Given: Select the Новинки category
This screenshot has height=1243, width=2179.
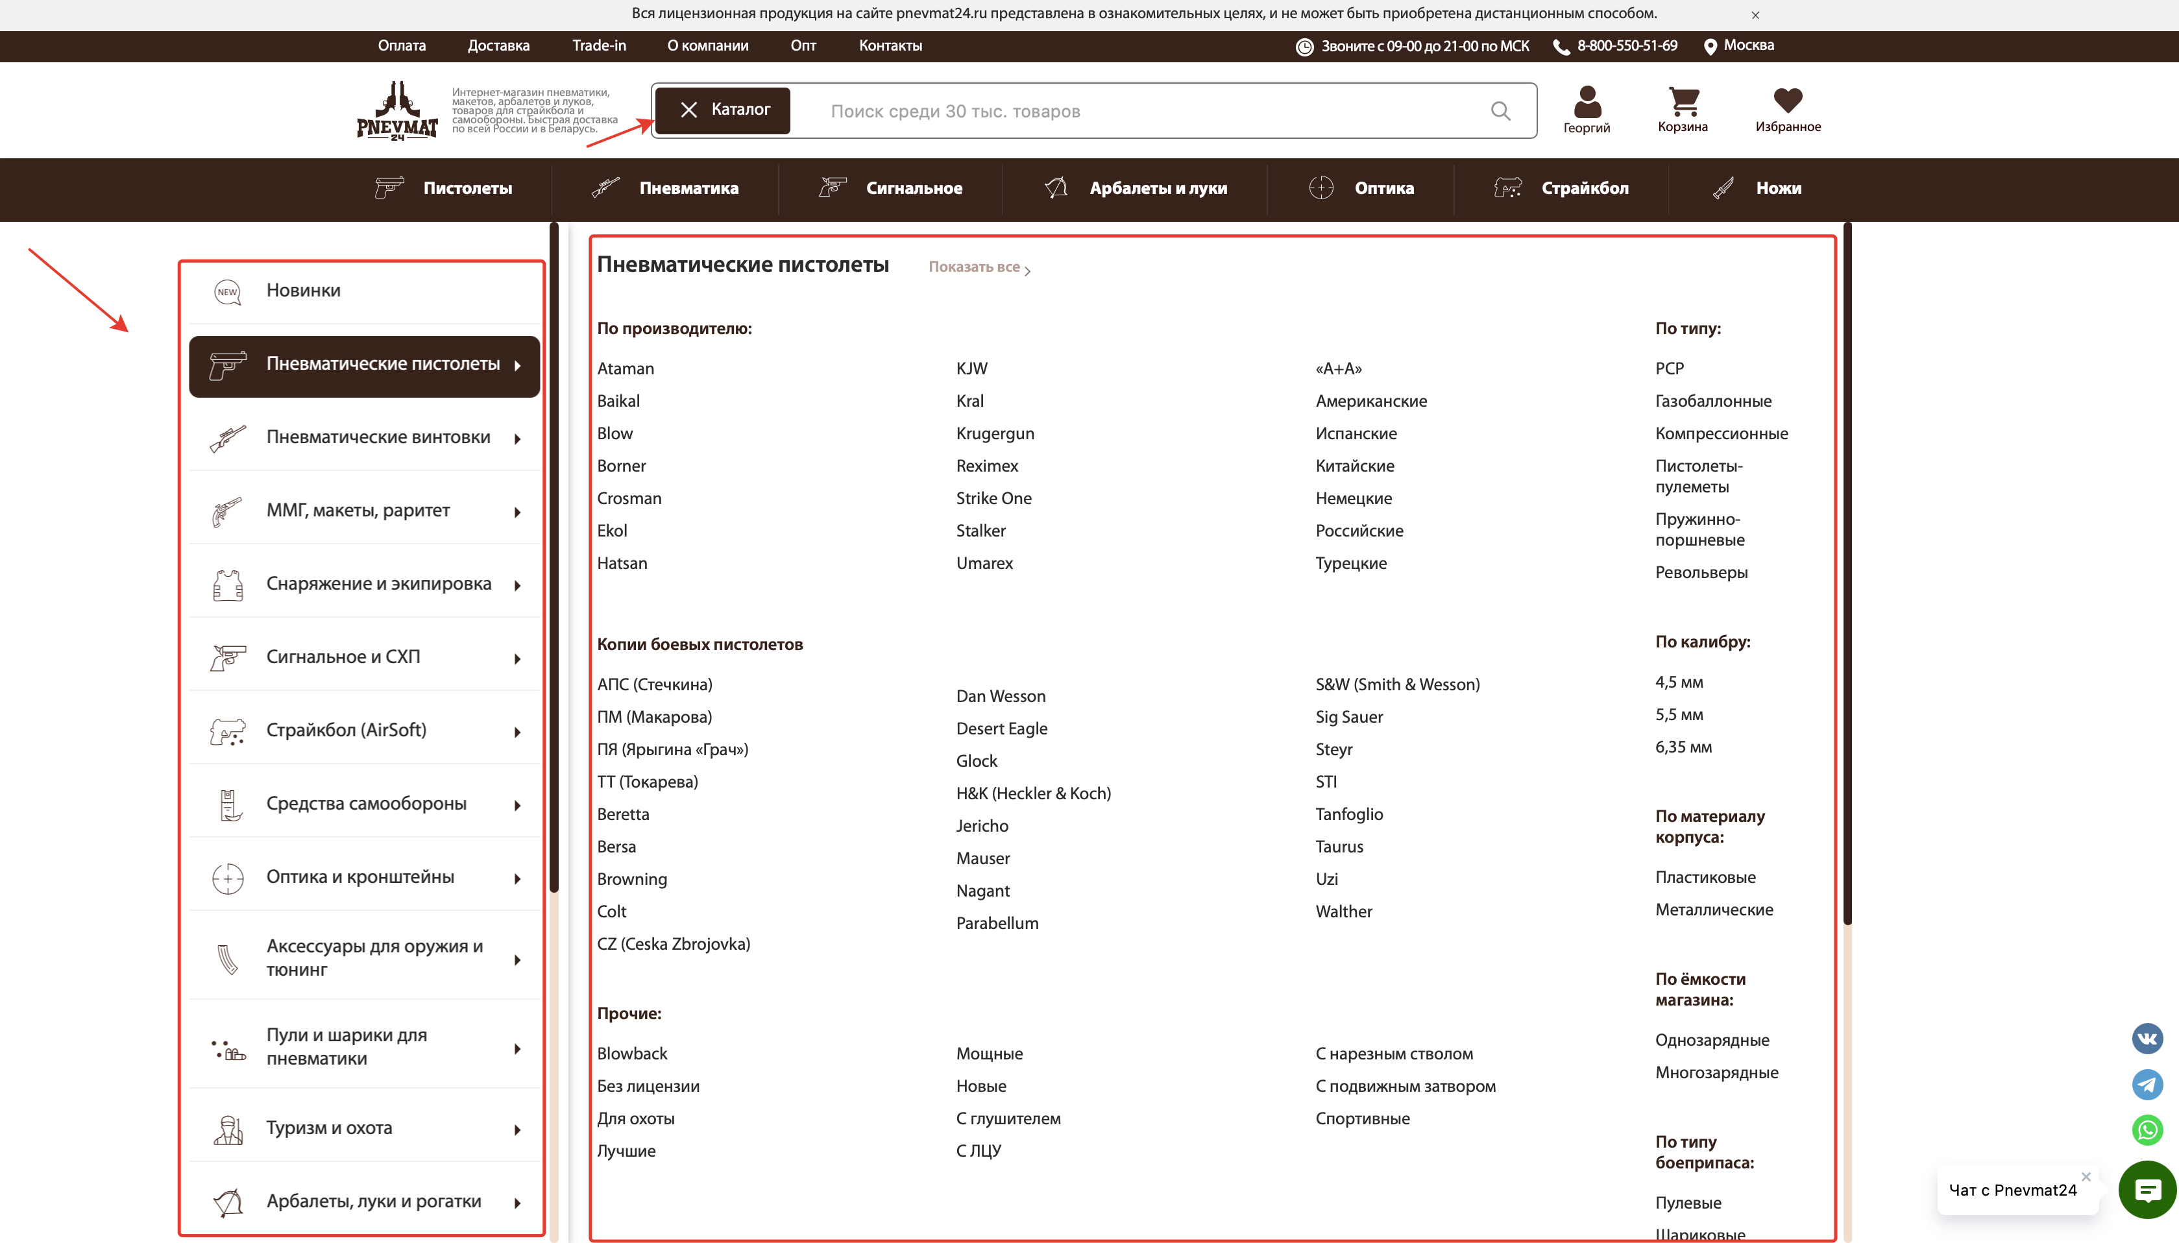Looking at the screenshot, I should point(364,291).
